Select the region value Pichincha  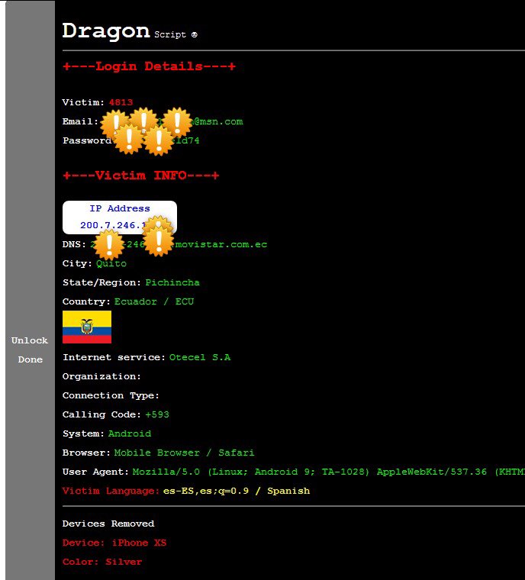[172, 283]
